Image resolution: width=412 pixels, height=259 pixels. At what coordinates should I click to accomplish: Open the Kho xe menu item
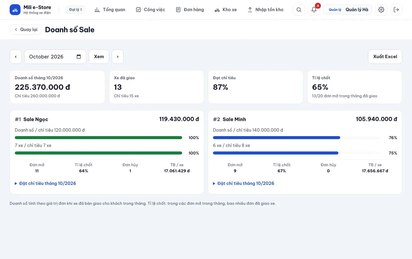226,10
